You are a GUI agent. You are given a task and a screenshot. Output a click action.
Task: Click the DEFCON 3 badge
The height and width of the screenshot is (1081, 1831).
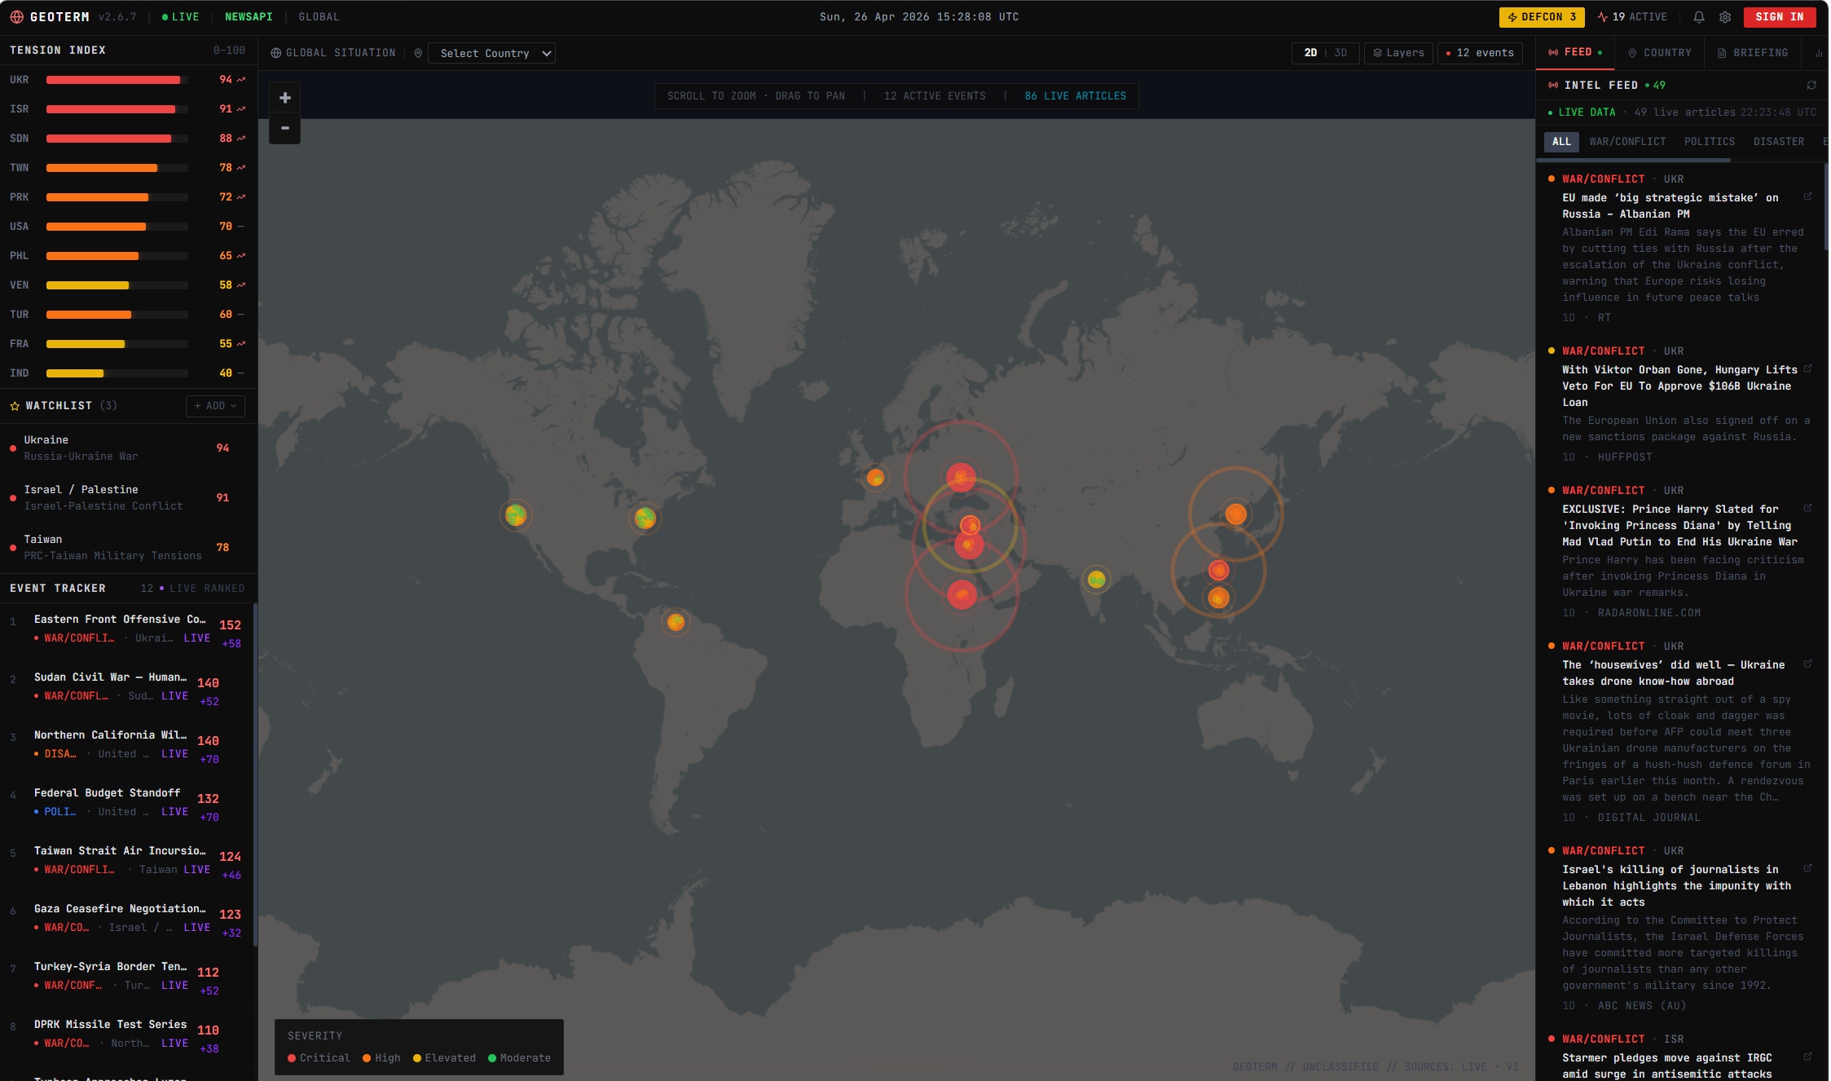1542,17
